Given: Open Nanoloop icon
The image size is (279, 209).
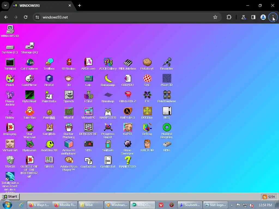Looking at the screenshot, I should [x=108, y=95].
